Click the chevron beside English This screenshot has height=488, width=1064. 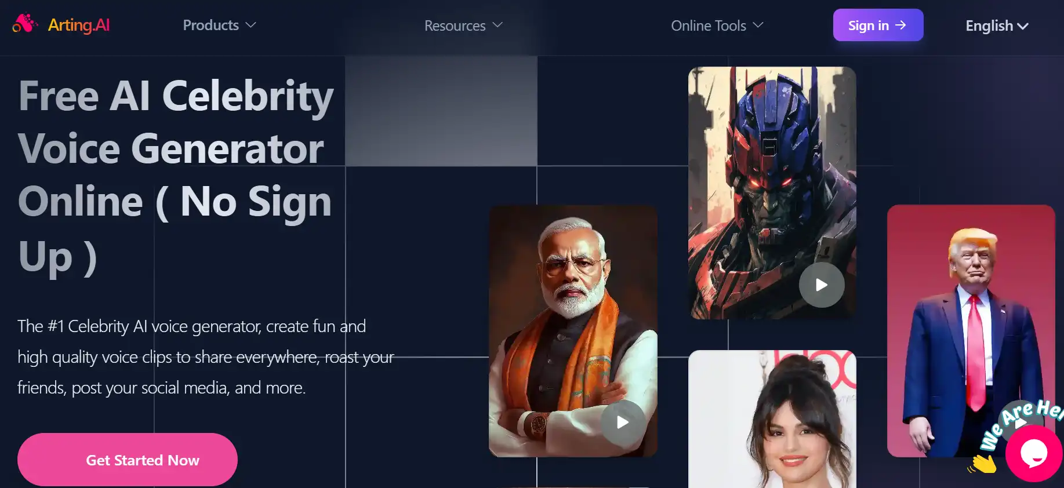[1023, 27]
